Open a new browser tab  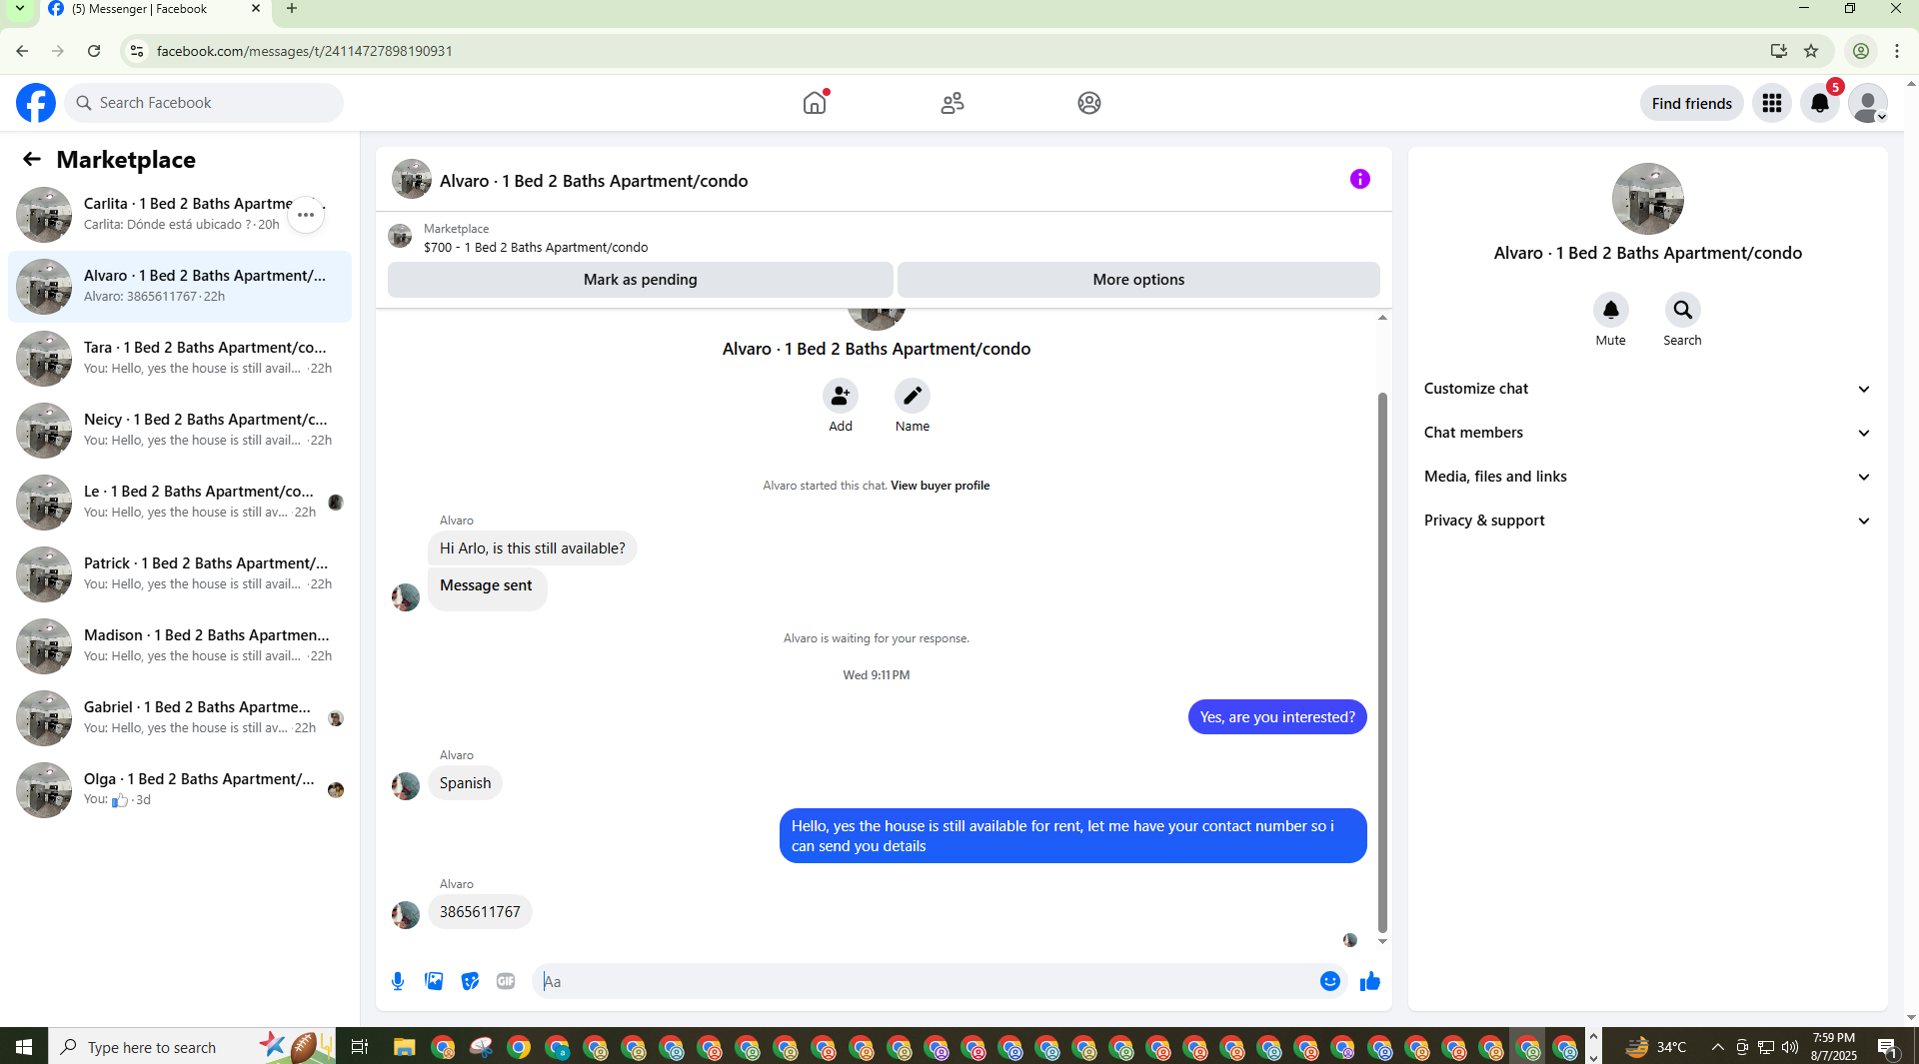(x=292, y=9)
